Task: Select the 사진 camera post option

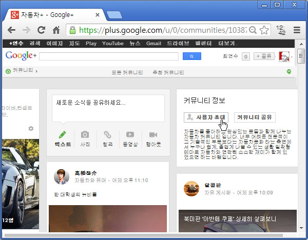Action: [85, 139]
